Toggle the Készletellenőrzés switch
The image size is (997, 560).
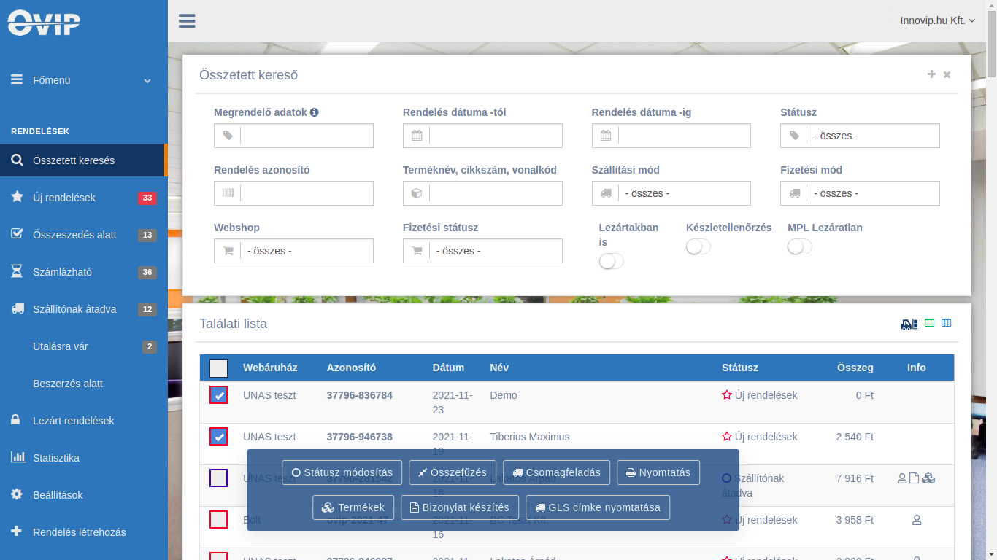(698, 246)
